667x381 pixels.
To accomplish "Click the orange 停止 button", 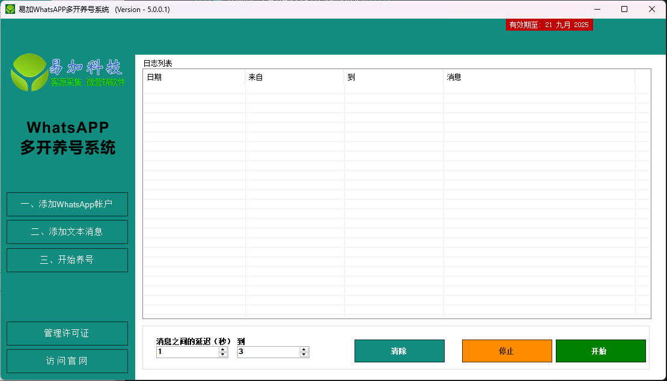I will click(507, 351).
